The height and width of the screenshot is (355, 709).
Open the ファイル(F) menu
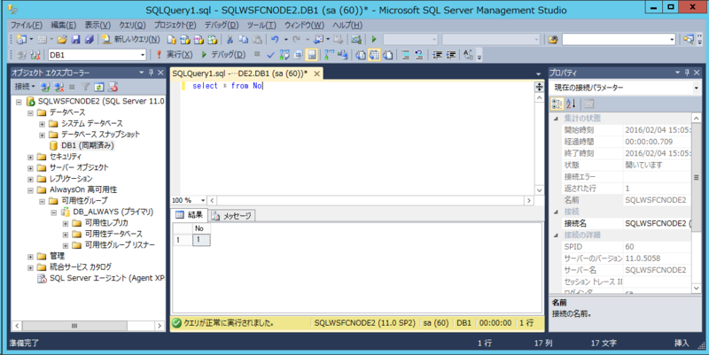click(x=27, y=25)
